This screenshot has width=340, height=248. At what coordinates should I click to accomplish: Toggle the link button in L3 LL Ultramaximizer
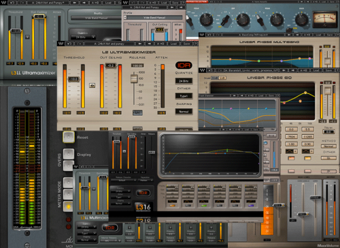point(27,37)
